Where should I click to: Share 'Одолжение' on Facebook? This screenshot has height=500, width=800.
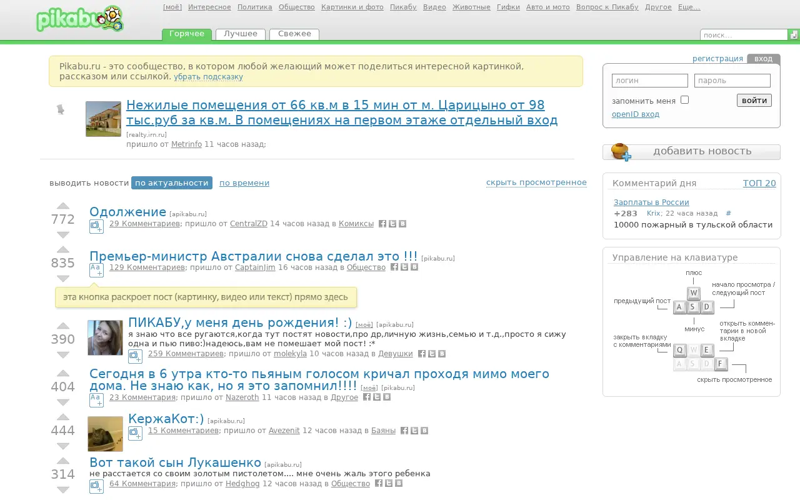coord(382,224)
